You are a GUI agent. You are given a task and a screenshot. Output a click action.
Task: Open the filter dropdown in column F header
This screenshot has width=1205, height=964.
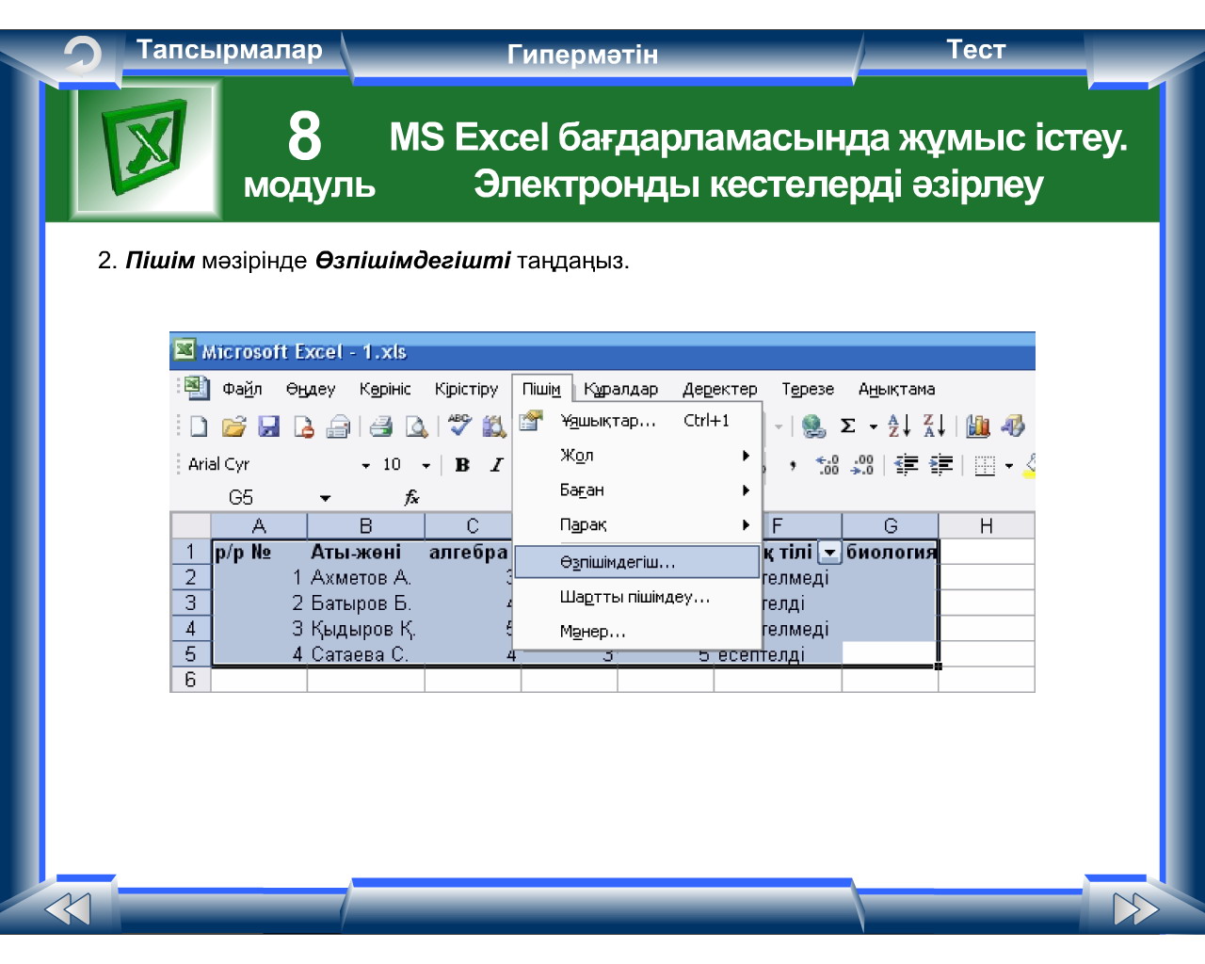tap(829, 553)
